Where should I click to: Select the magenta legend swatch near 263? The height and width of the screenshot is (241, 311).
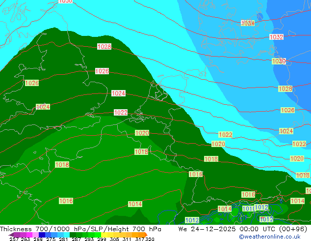pyautogui.click(x=29, y=235)
